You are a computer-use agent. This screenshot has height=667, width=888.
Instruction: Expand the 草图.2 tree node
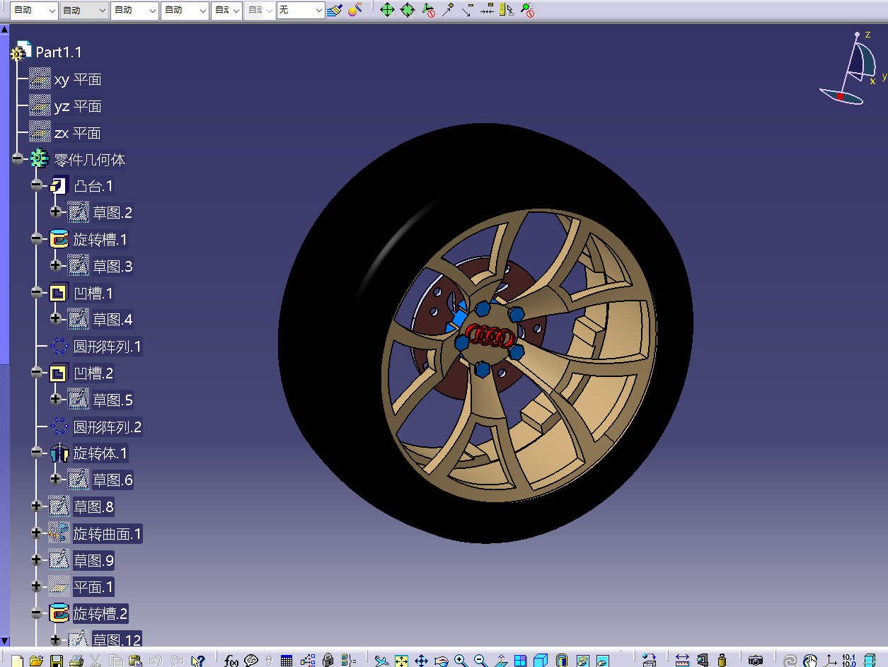(x=56, y=211)
